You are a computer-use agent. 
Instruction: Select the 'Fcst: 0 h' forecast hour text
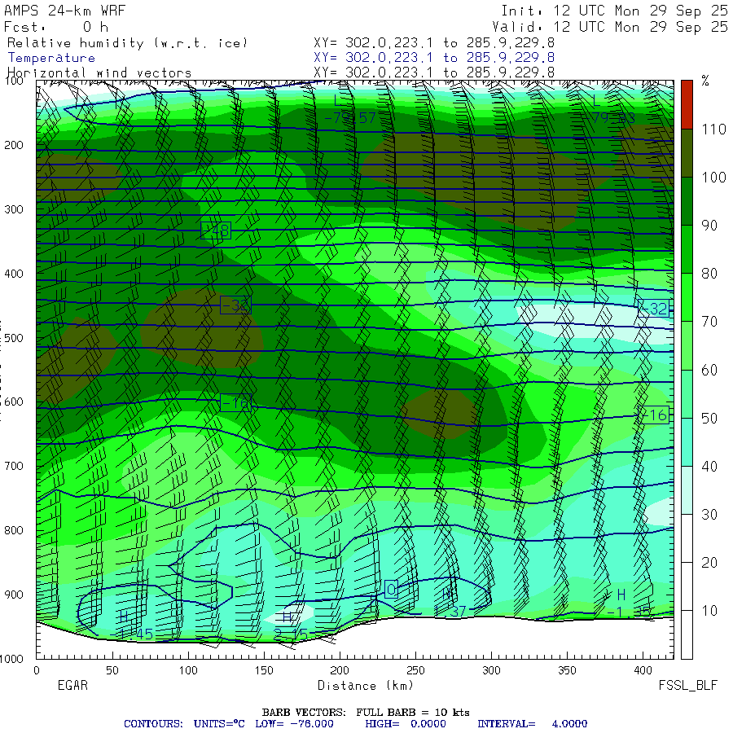pyautogui.click(x=56, y=27)
